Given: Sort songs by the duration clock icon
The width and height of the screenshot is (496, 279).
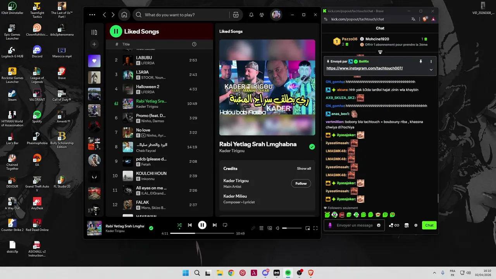Looking at the screenshot, I should pos(194,44).
